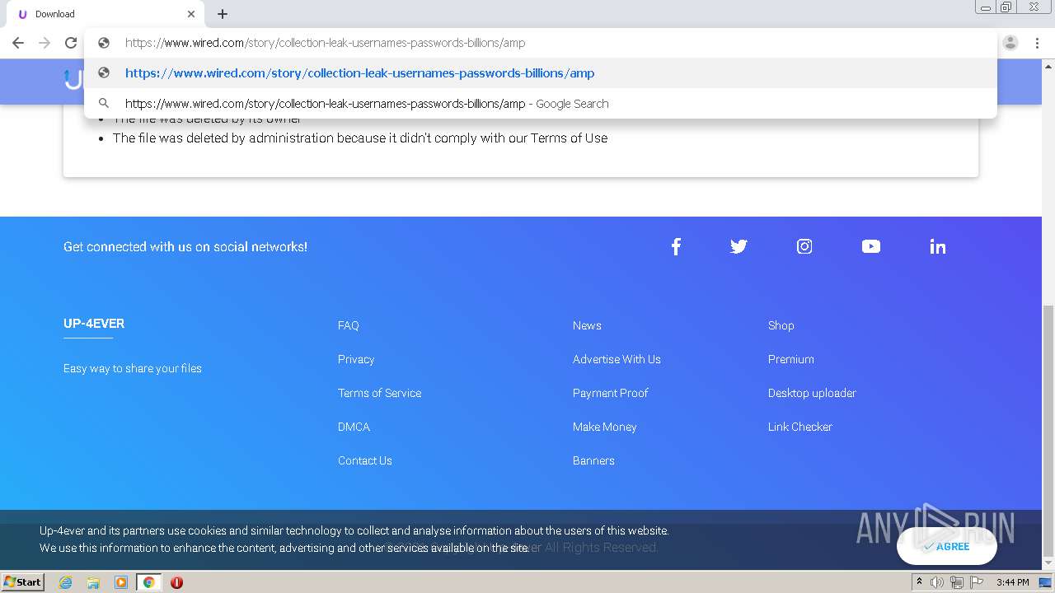
Task: Open the DMCA footer link
Action: [354, 427]
